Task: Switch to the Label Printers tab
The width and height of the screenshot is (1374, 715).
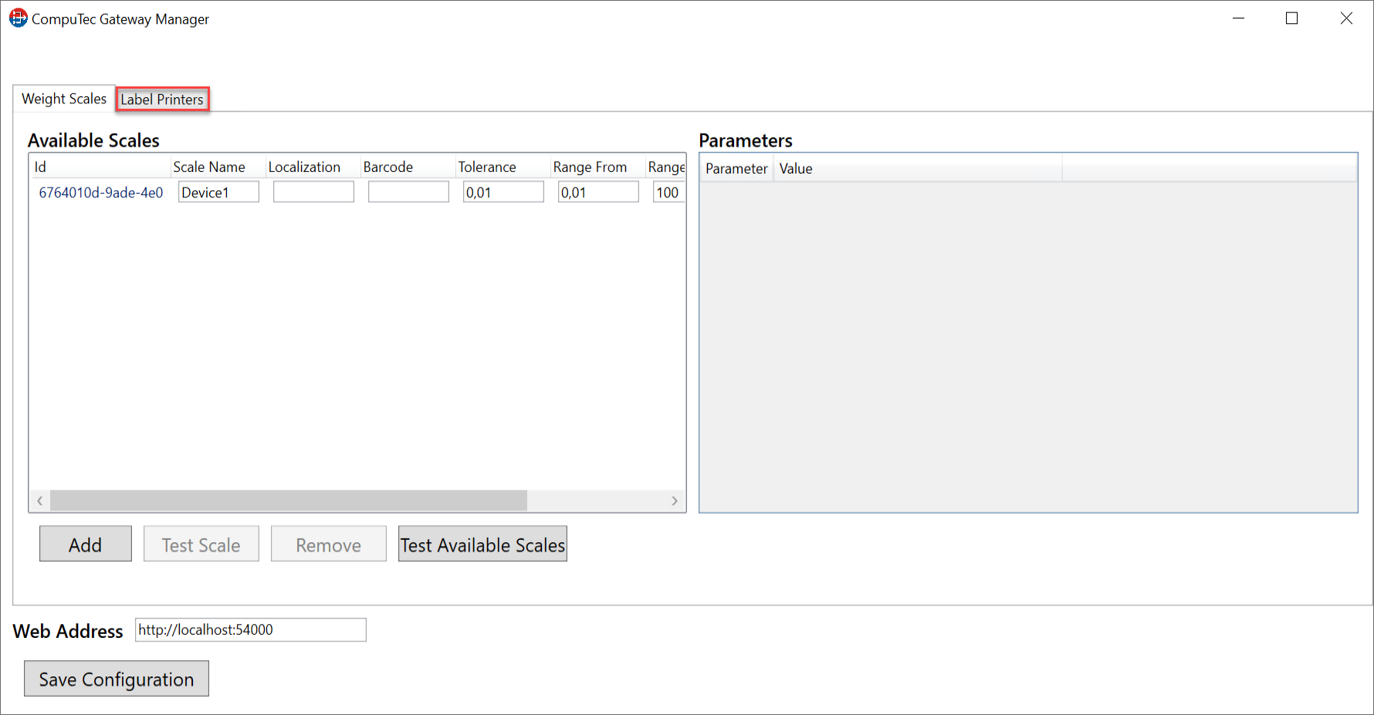Action: click(162, 99)
